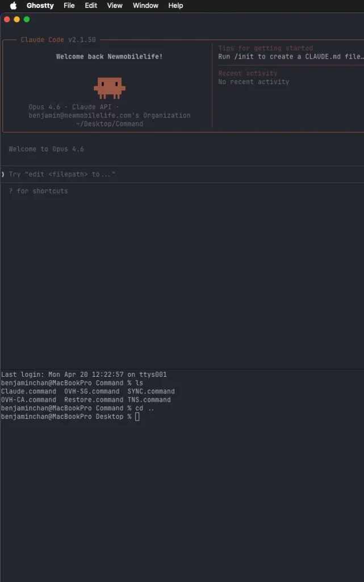Expand the Help menu

175,6
